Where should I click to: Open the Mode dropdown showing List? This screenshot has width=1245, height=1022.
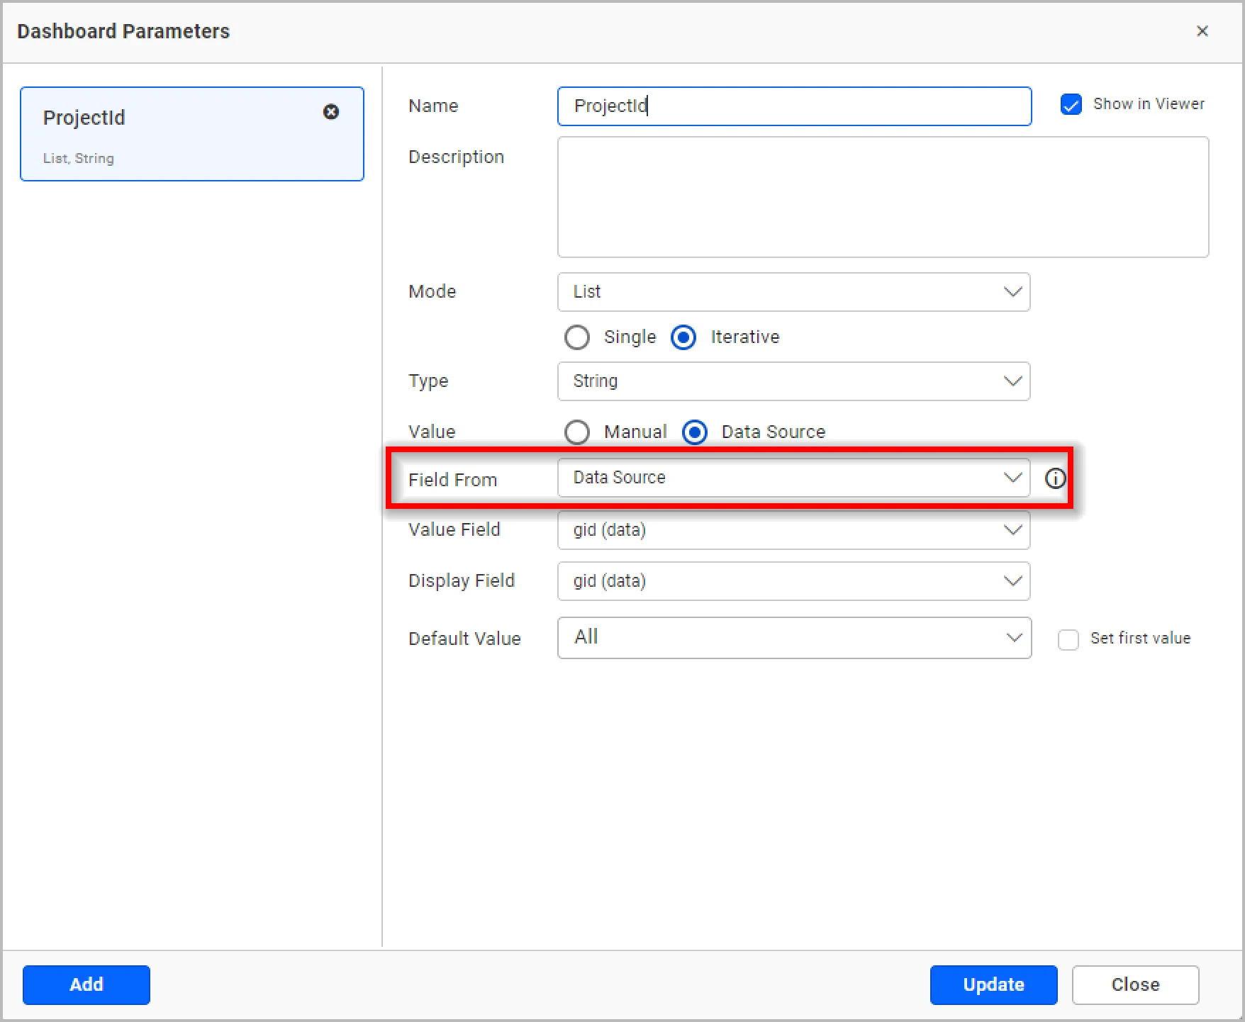(793, 292)
